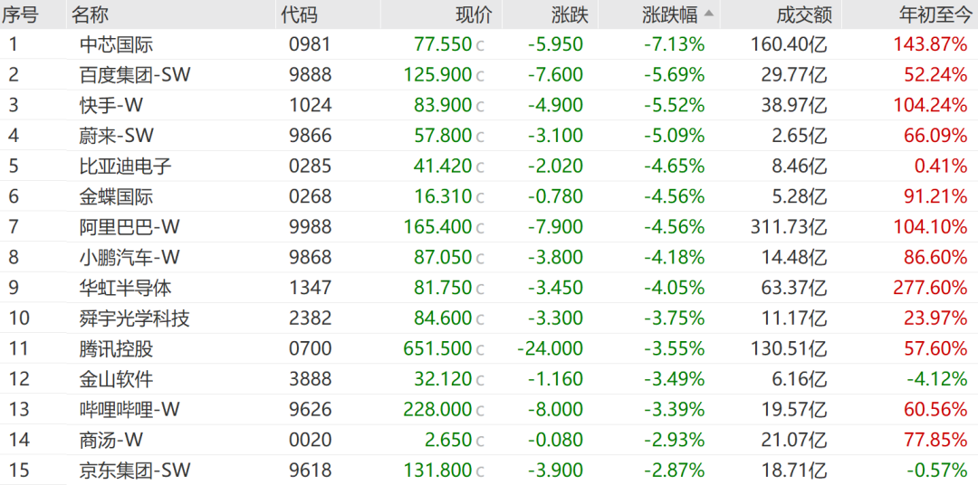Sort the table by 序号 column header
The height and width of the screenshot is (485, 978).
coord(20,14)
